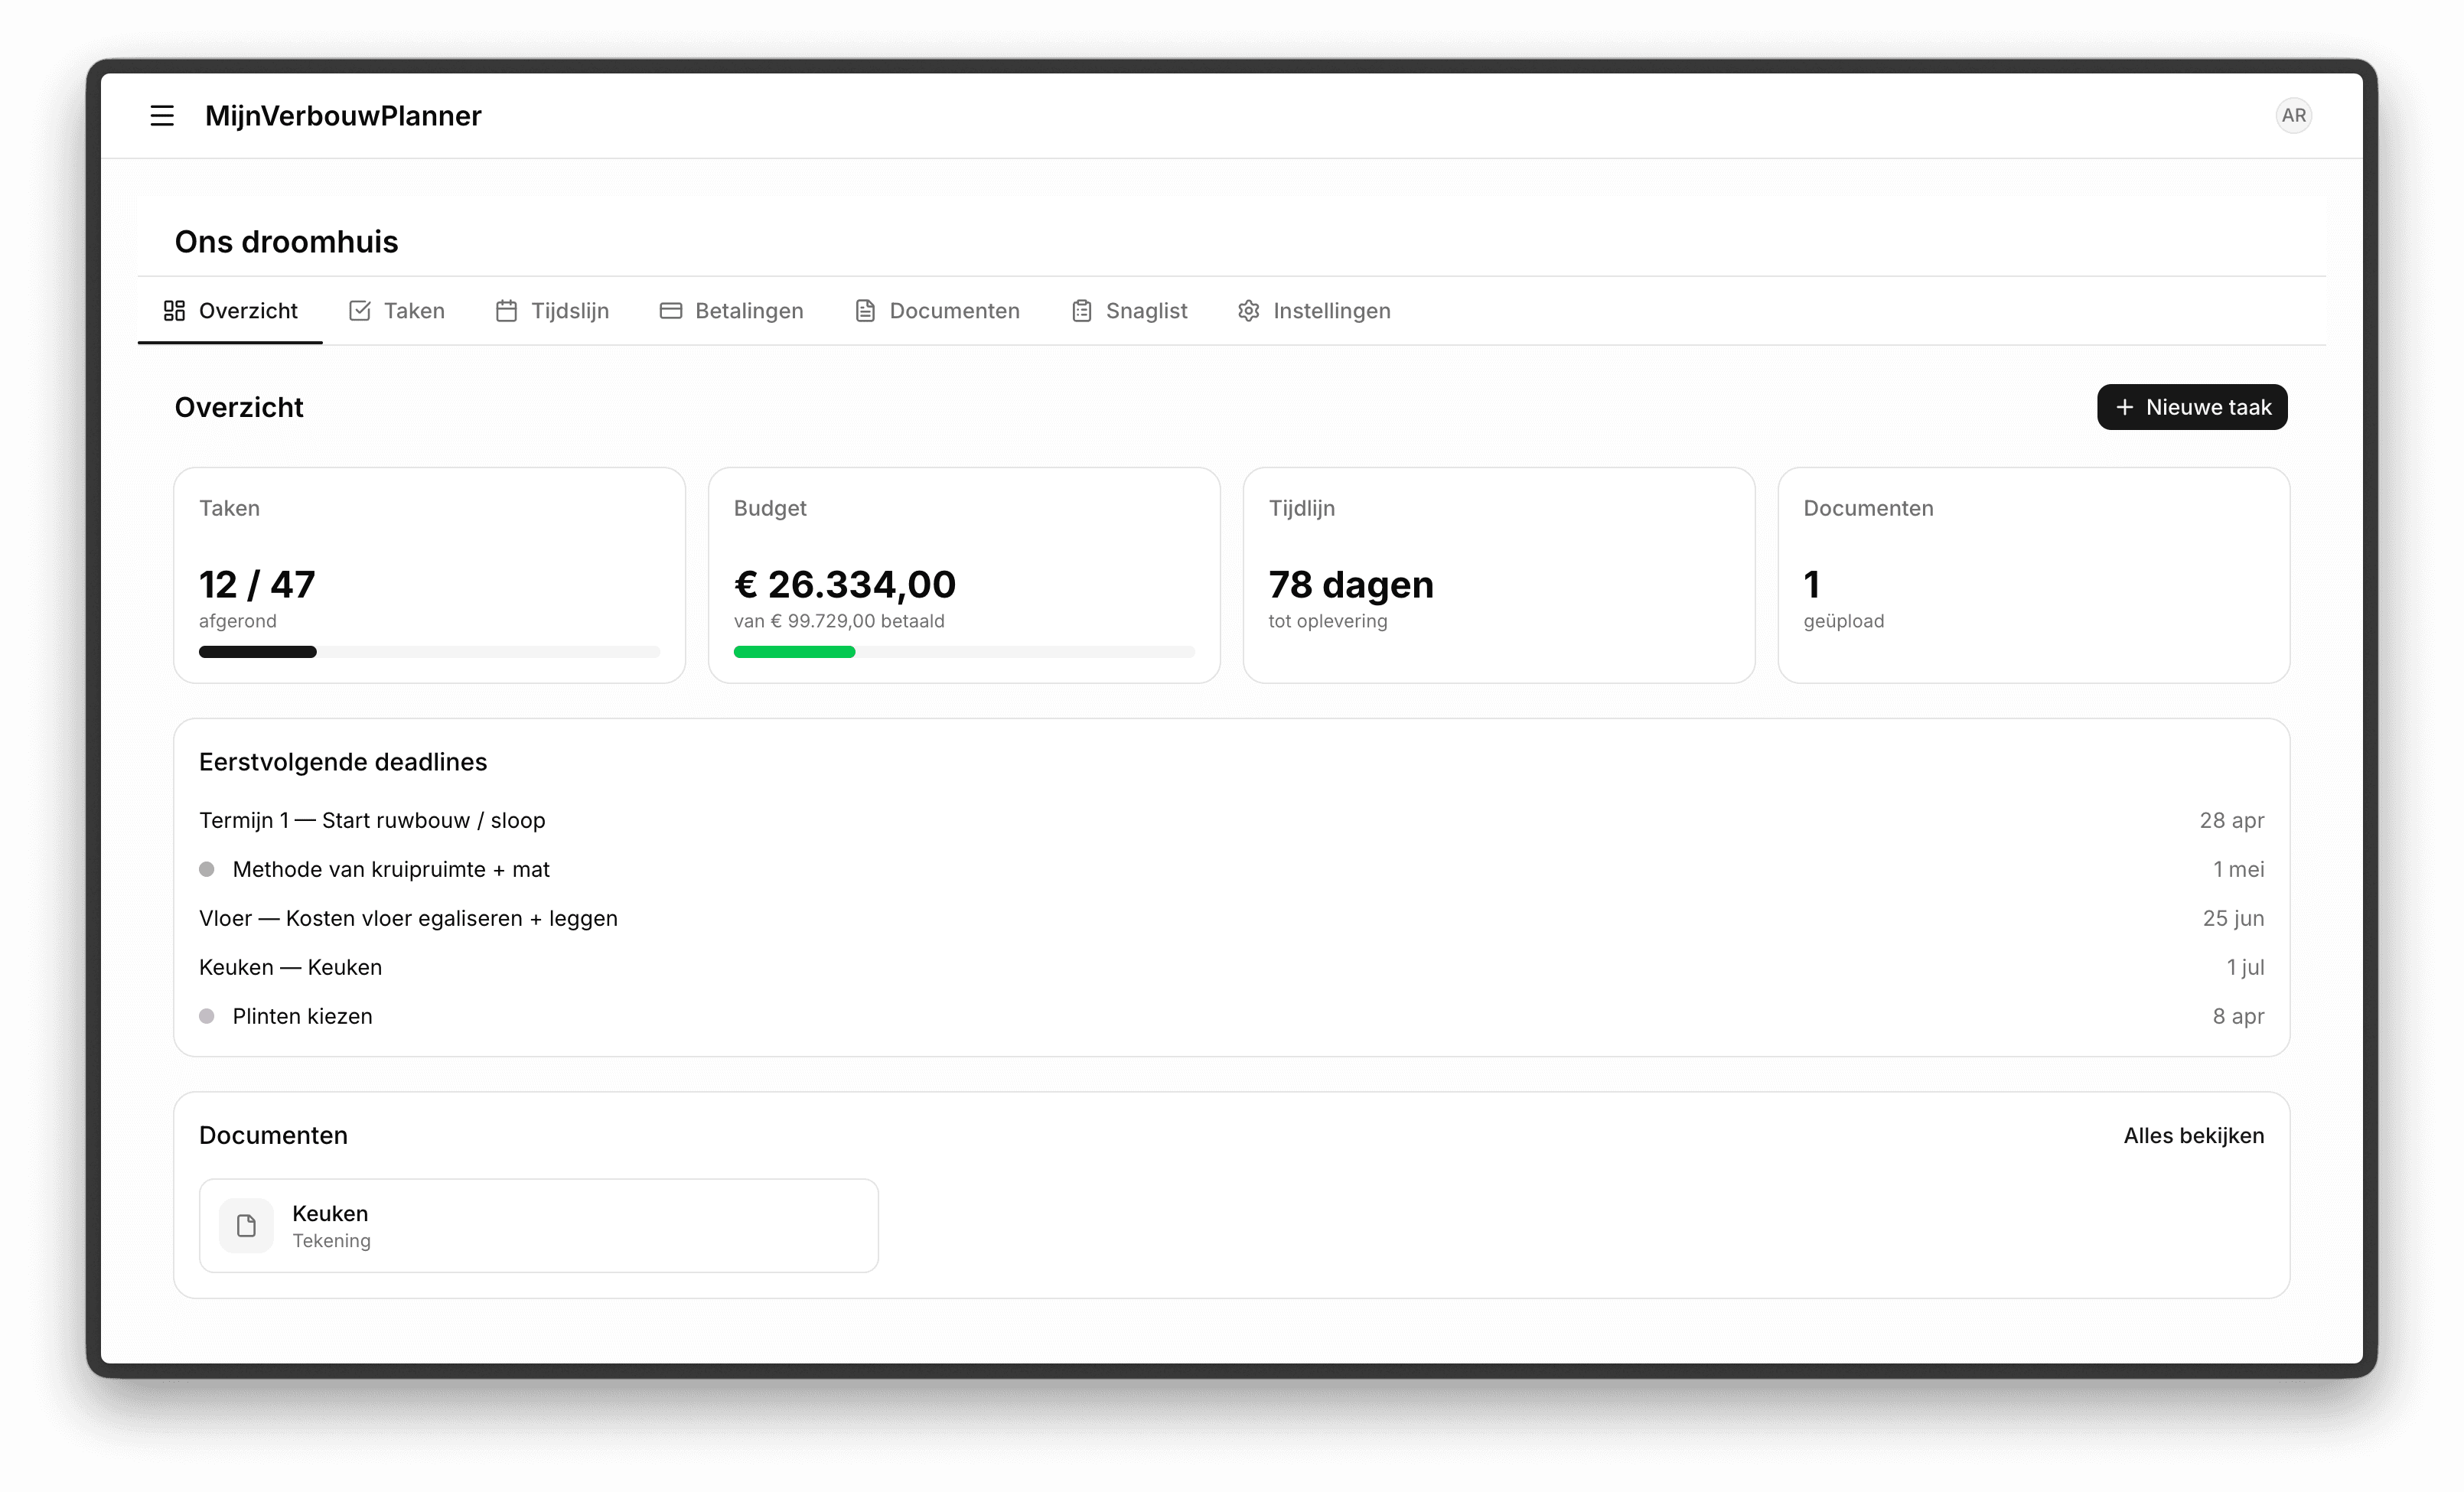Open the Tijdlijn 78 dagen card

pyautogui.click(x=1498, y=576)
